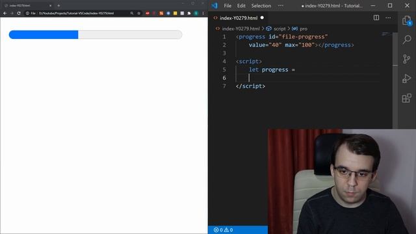
Task: Click the closing </script> tag
Action: pos(250,86)
